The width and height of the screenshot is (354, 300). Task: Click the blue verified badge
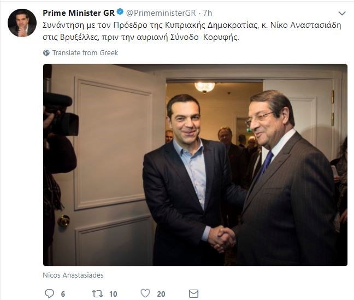(120, 13)
